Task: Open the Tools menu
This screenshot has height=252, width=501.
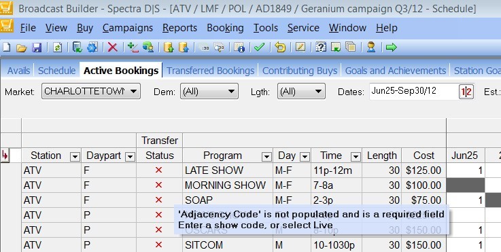Action: coord(266,28)
